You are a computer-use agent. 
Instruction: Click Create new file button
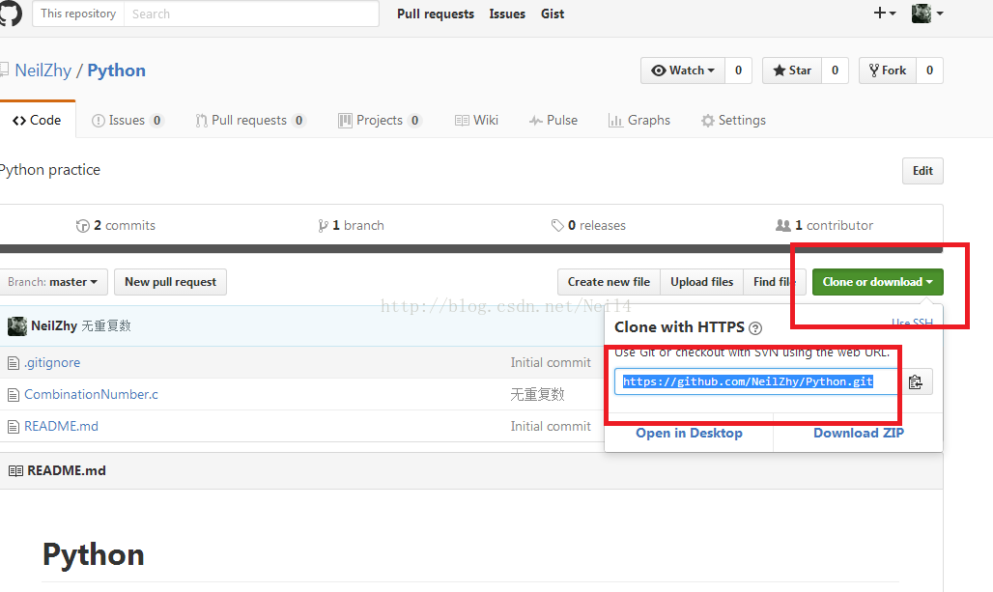pos(609,282)
